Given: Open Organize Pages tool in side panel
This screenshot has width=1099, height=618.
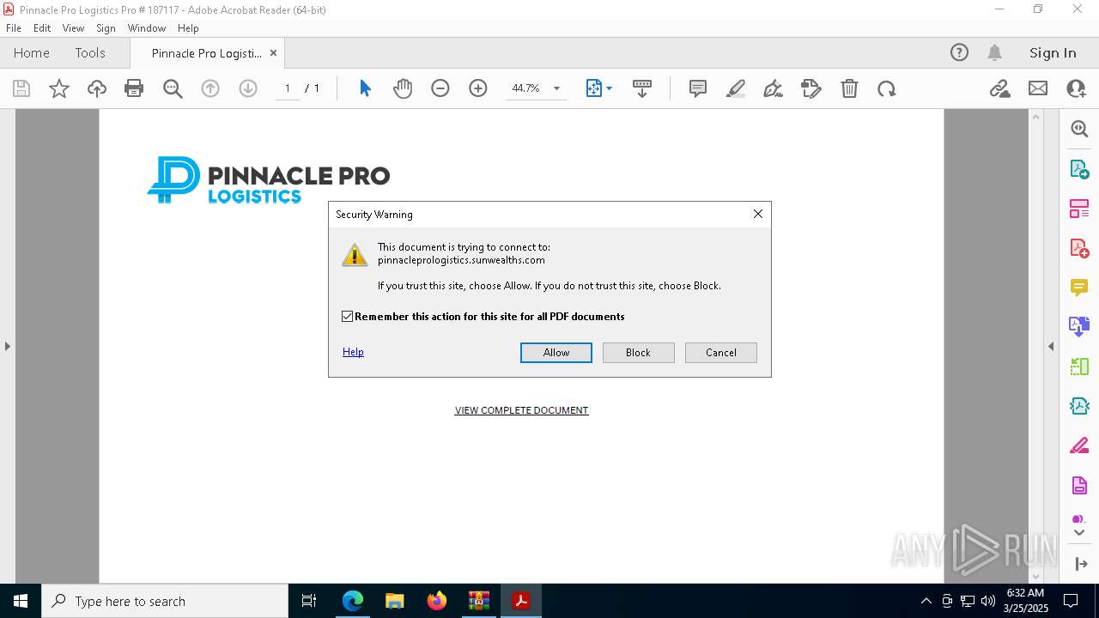Looking at the screenshot, I should coord(1079,209).
